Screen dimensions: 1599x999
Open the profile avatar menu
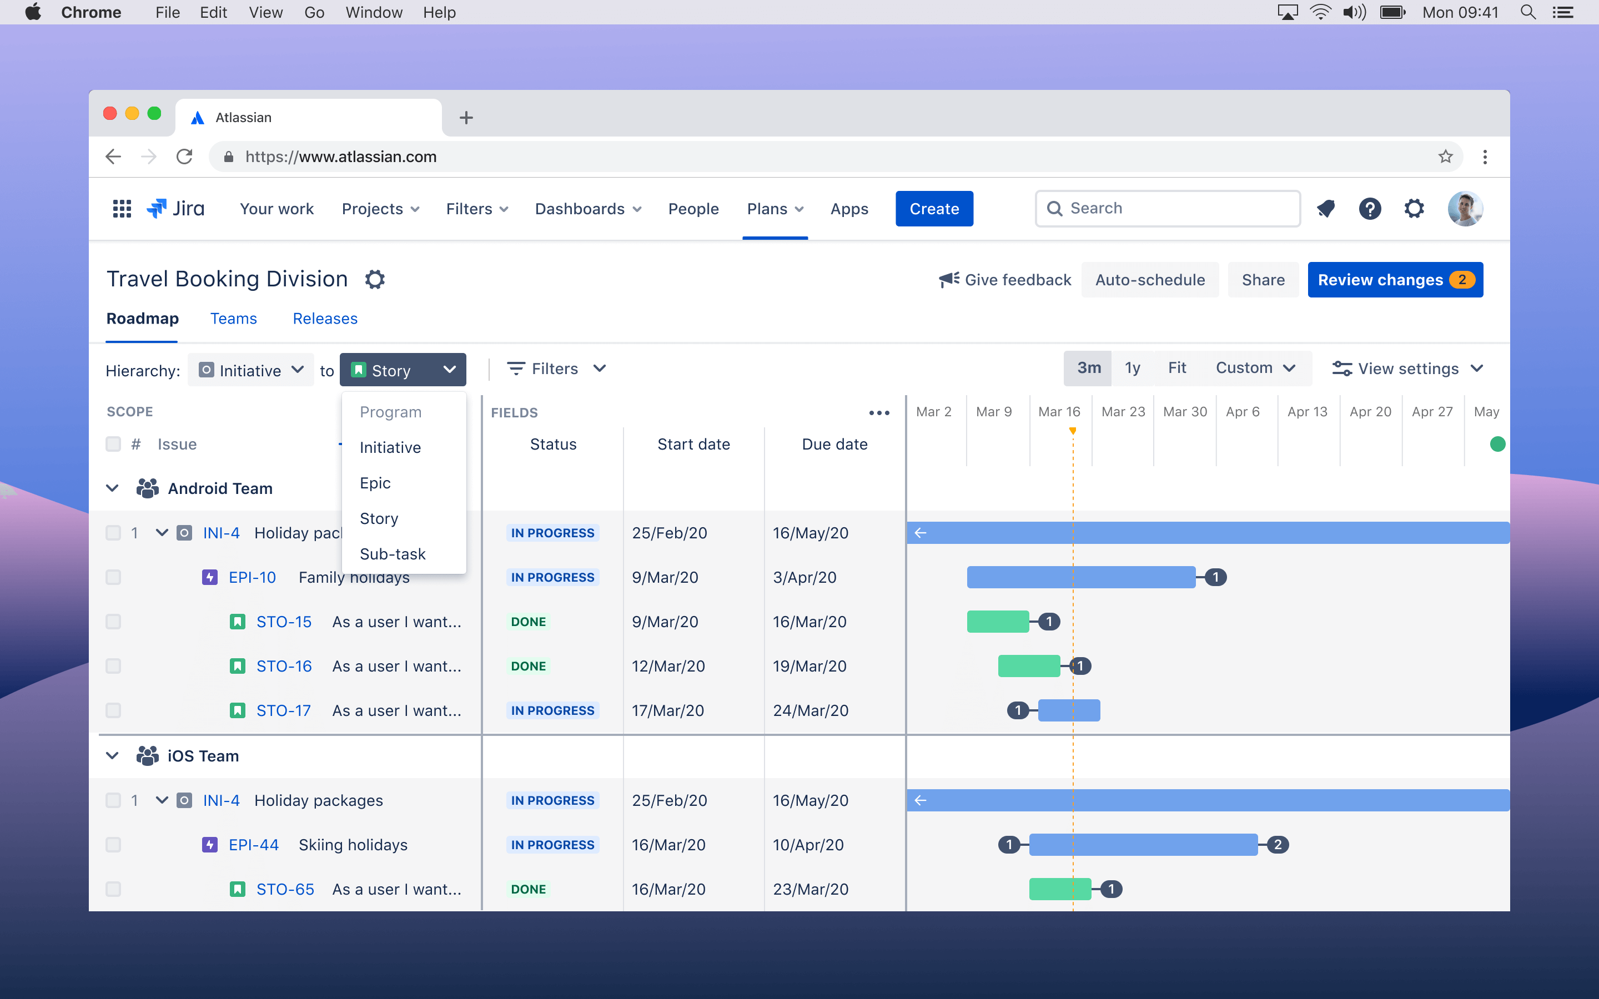pyautogui.click(x=1466, y=208)
